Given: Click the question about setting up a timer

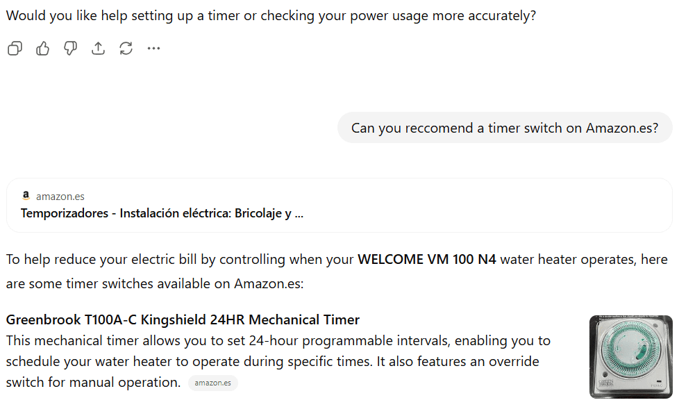Looking at the screenshot, I should [x=271, y=16].
